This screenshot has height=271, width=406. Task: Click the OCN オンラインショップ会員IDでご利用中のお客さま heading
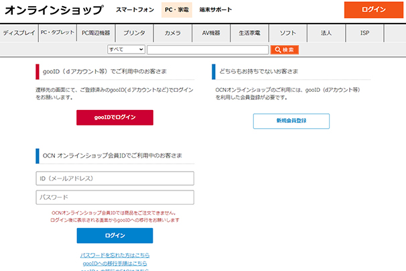coord(112,156)
